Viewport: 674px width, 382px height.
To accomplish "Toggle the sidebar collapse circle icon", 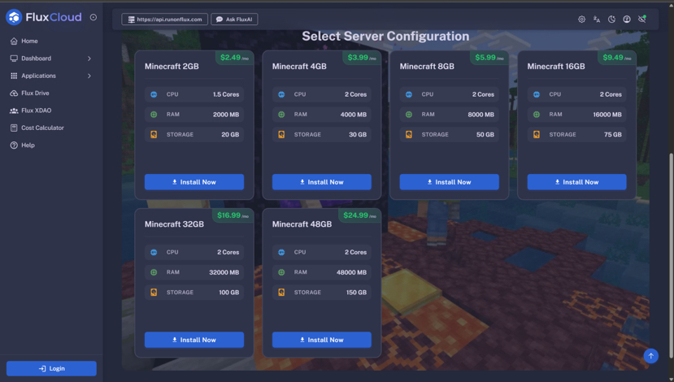I will pyautogui.click(x=93, y=17).
